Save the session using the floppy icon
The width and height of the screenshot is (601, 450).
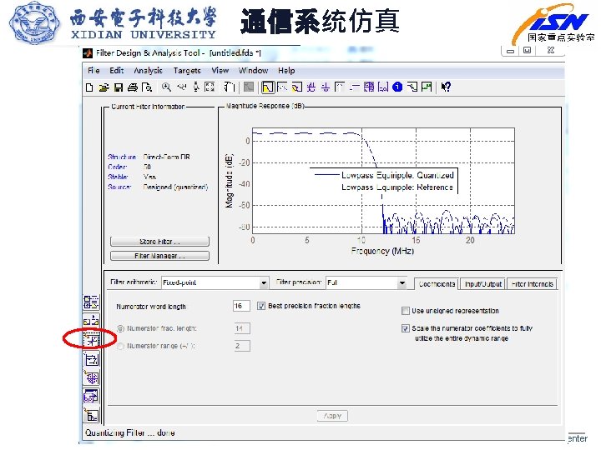(x=119, y=87)
